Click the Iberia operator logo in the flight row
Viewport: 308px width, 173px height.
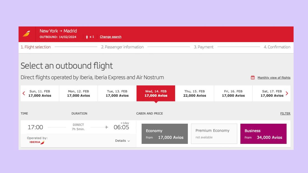tap(37, 142)
